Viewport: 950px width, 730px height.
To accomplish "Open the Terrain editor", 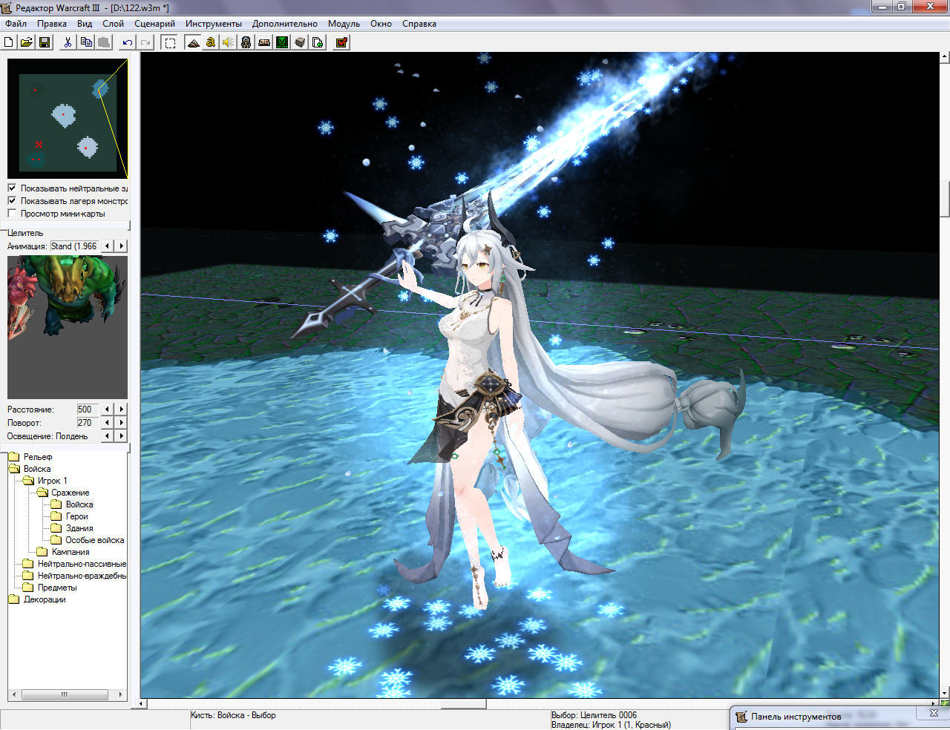I will 193,42.
